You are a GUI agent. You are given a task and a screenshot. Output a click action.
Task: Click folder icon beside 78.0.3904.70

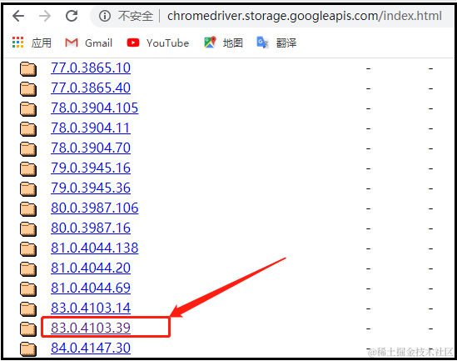pyautogui.click(x=28, y=149)
